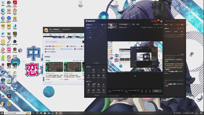204x115 pixels.
Task: Open the hamburger menu in title bar
Action: [x=175, y=21]
